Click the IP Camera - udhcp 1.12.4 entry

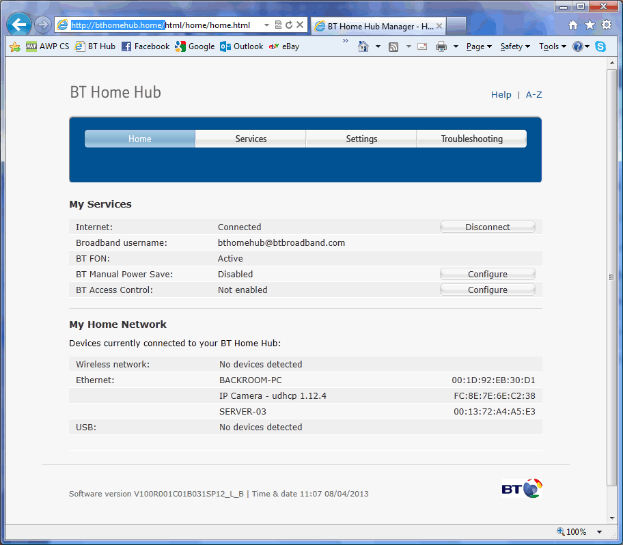(x=273, y=396)
